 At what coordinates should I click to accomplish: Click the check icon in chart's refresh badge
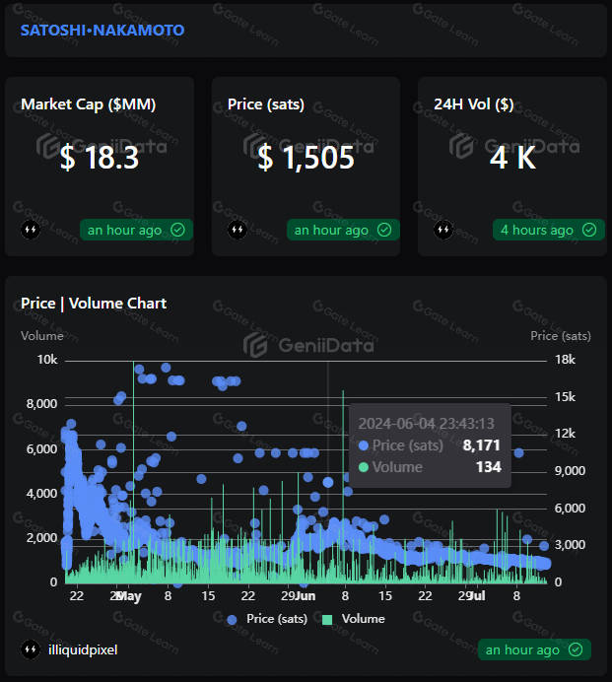pyautogui.click(x=576, y=649)
